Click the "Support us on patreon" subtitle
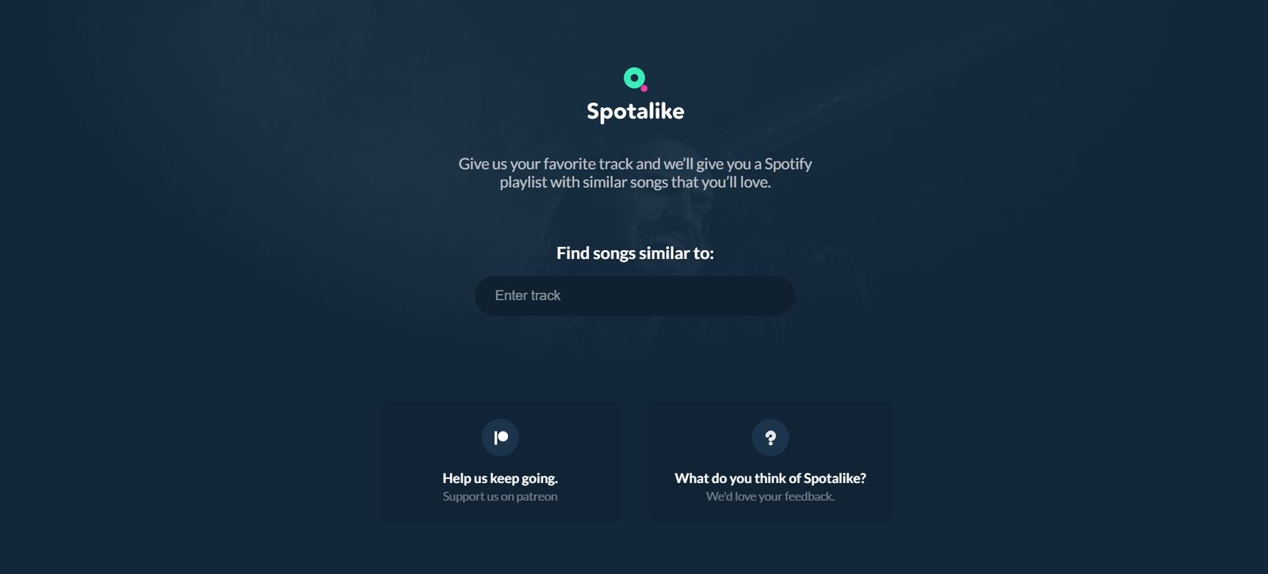Viewport: 1268px width, 574px height. tap(500, 496)
